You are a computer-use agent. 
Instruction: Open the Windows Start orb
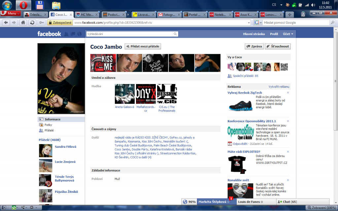click(x=7, y=5)
